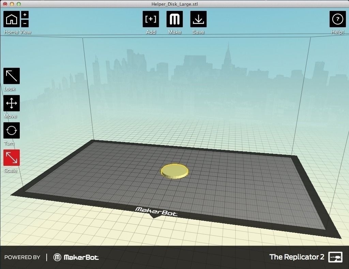Viewport: 349px width, 269px height.
Task: Zoom in with the plus button
Action: coord(25,15)
